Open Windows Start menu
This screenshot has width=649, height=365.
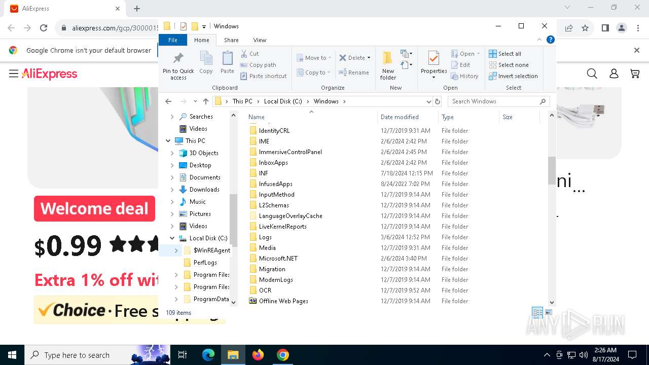tap(12, 355)
